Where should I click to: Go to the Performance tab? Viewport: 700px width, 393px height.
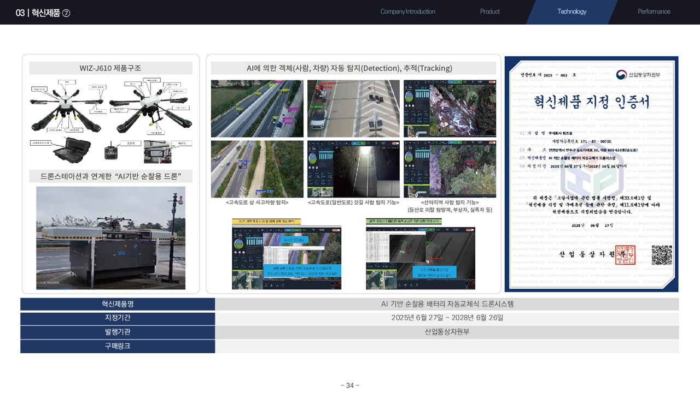click(654, 11)
